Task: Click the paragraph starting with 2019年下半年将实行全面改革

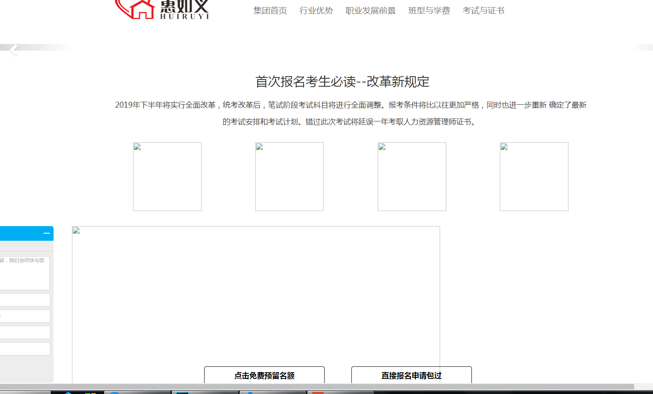Action: tap(351, 113)
